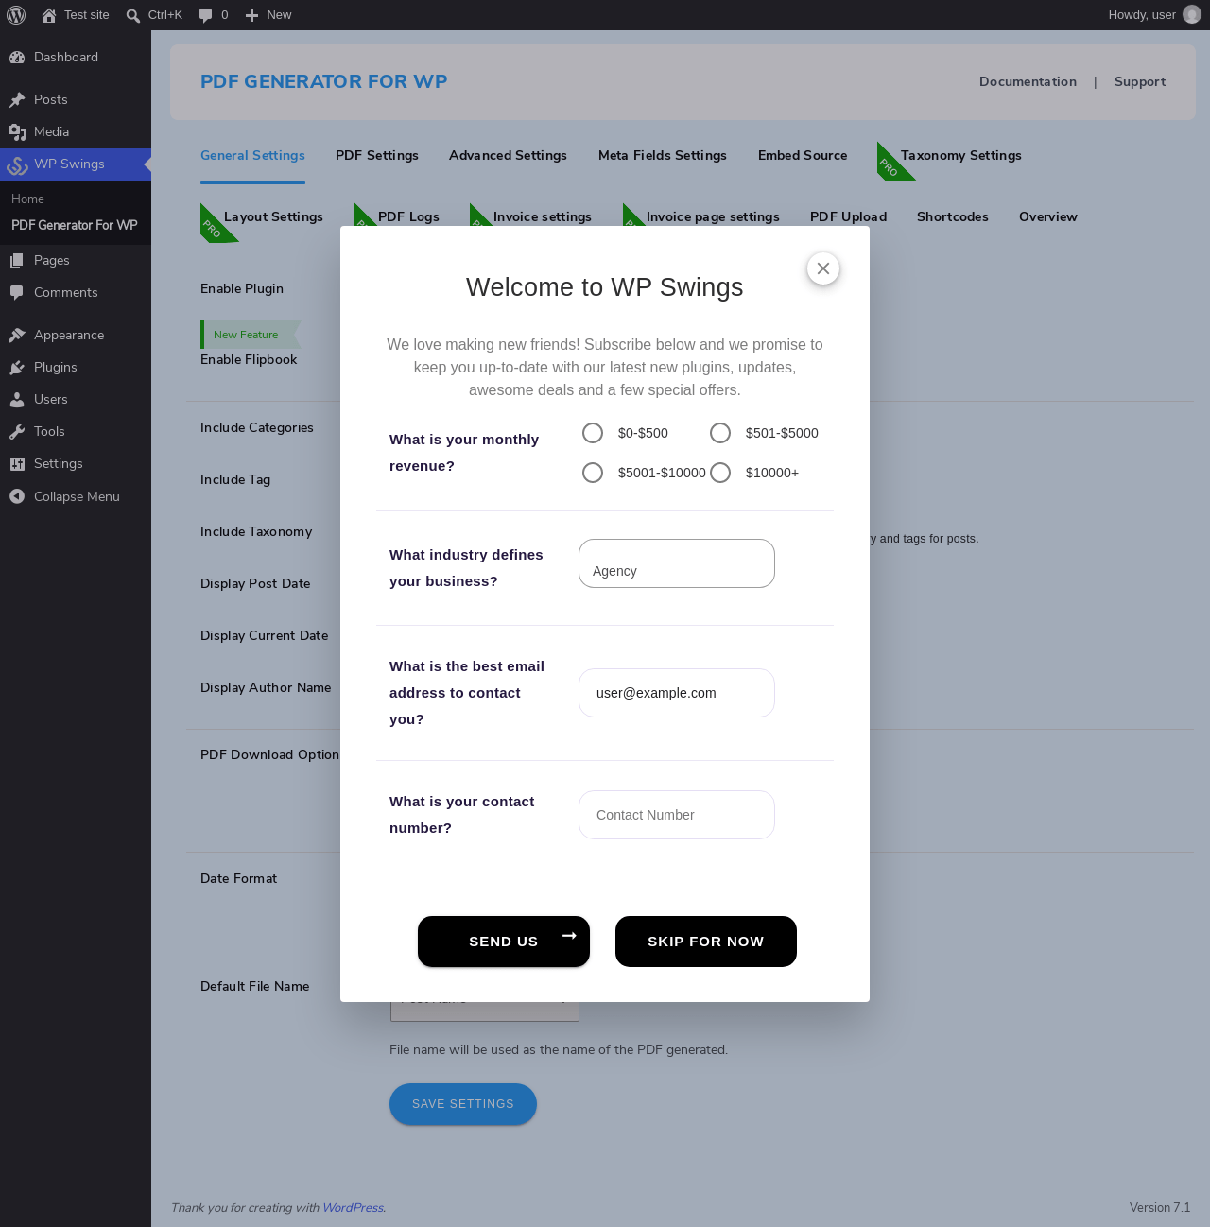Click the Tools wrench icon
The image size is (1210, 1227).
click(x=17, y=432)
